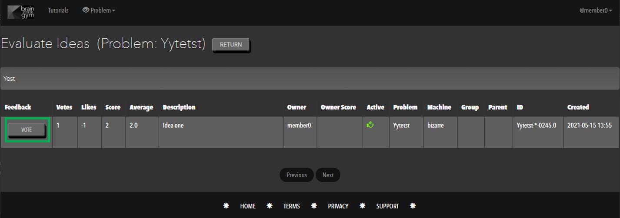Click the Active column header

click(376, 107)
